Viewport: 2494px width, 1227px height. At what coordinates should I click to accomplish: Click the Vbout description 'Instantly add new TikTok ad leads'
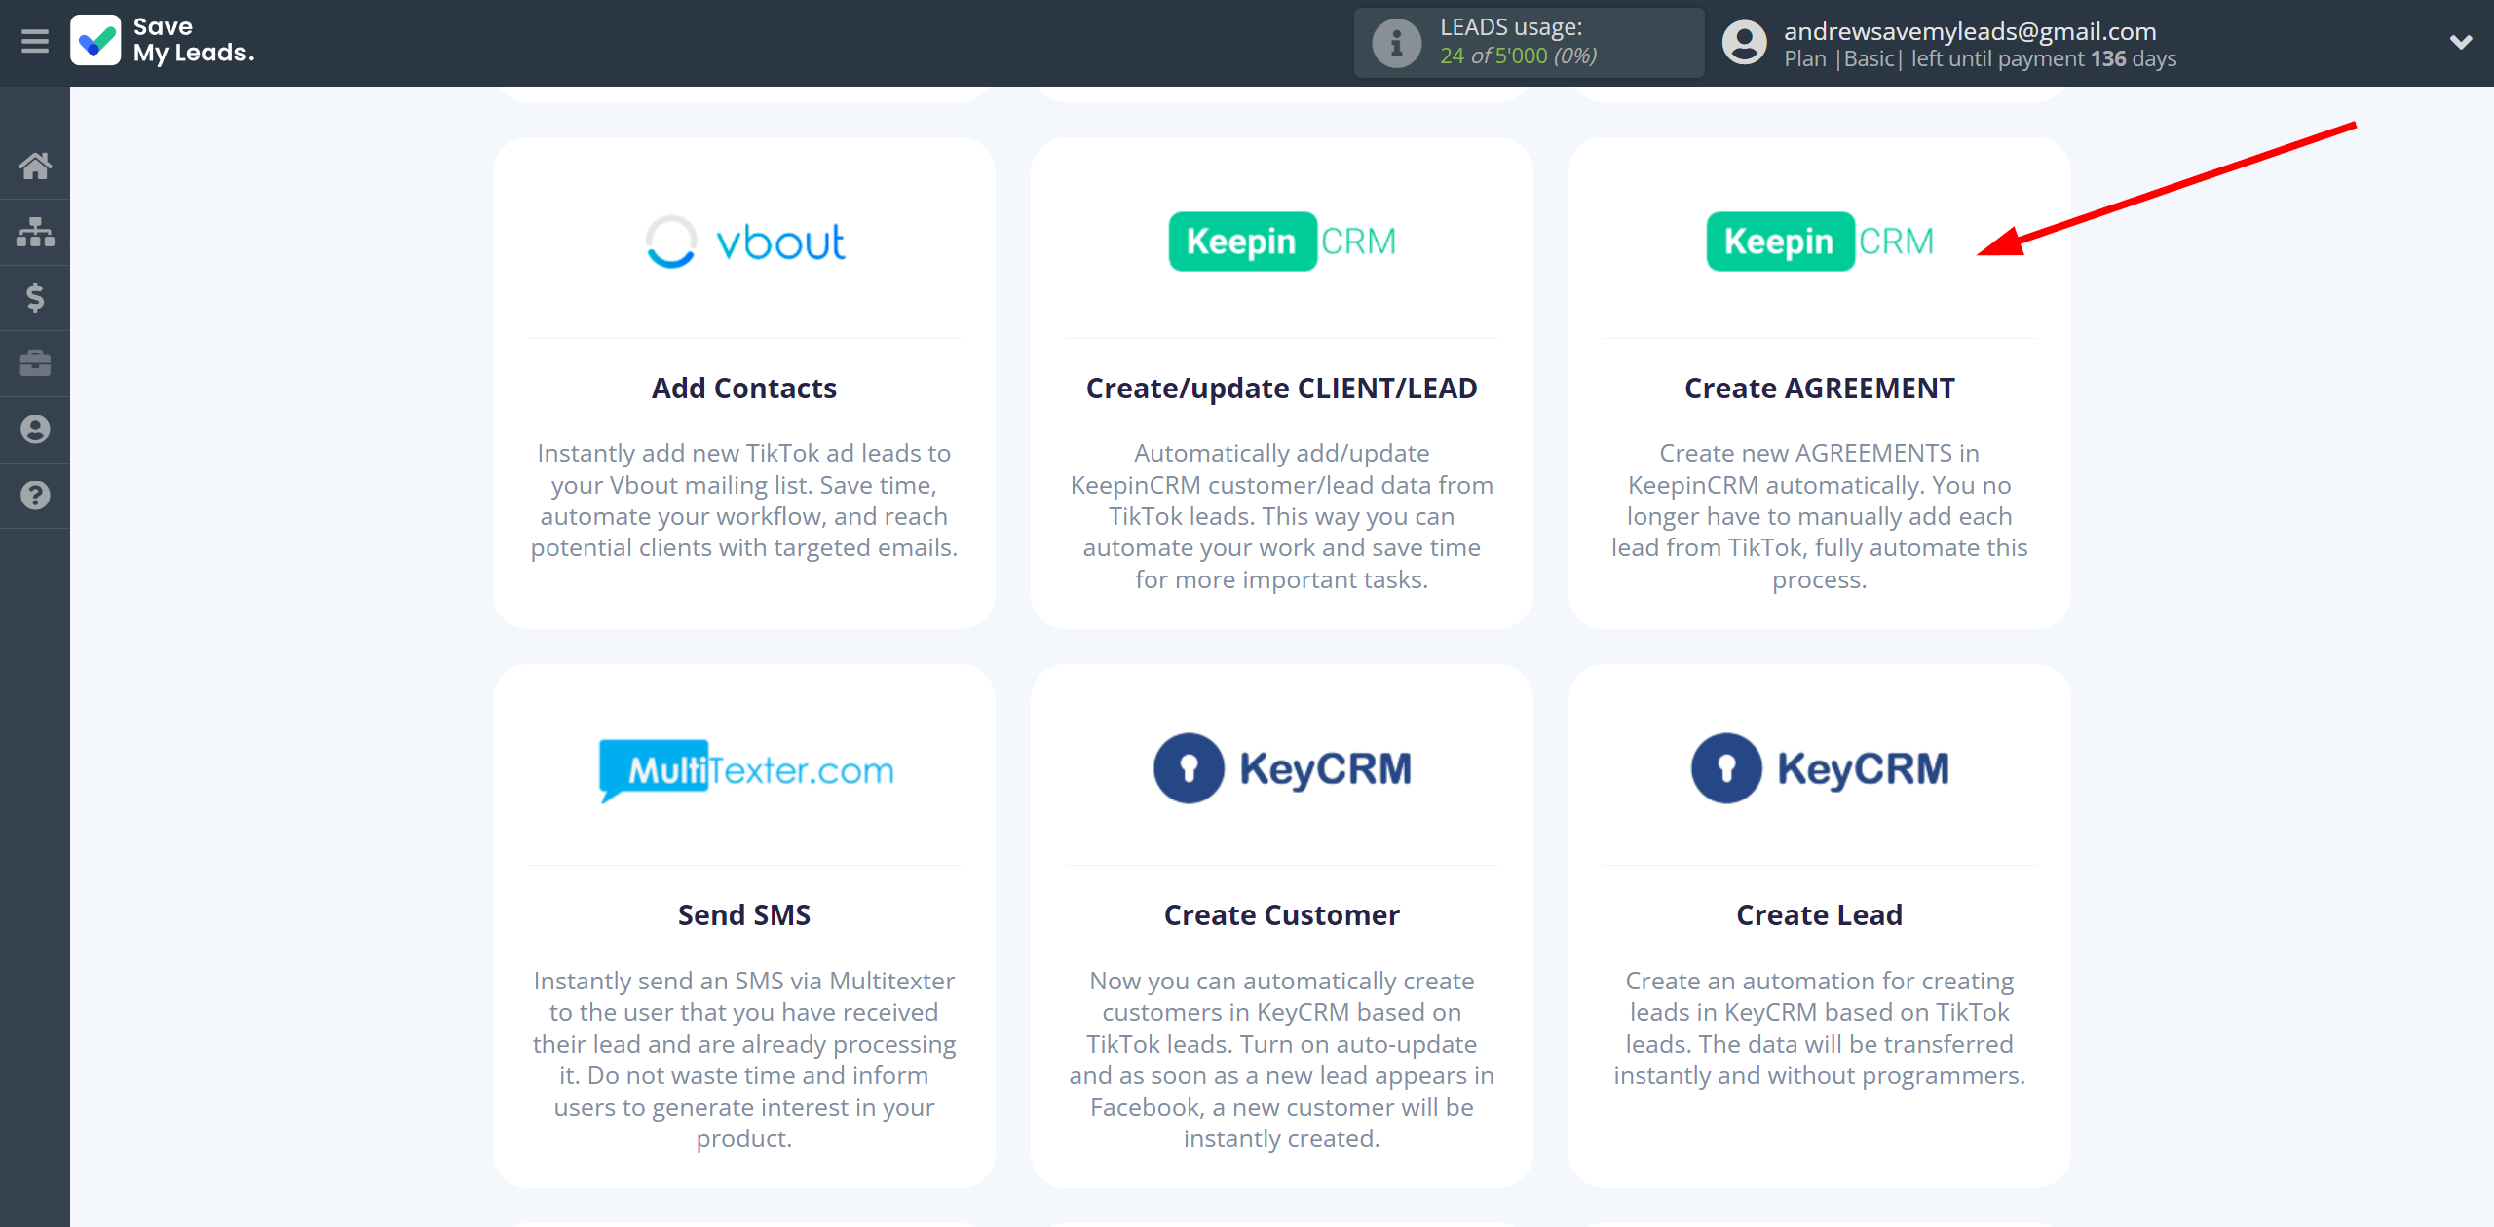tap(744, 501)
